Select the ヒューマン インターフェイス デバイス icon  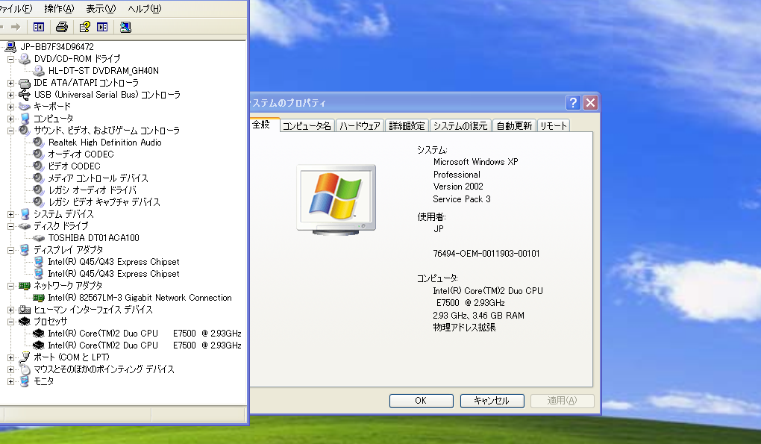[x=25, y=310]
